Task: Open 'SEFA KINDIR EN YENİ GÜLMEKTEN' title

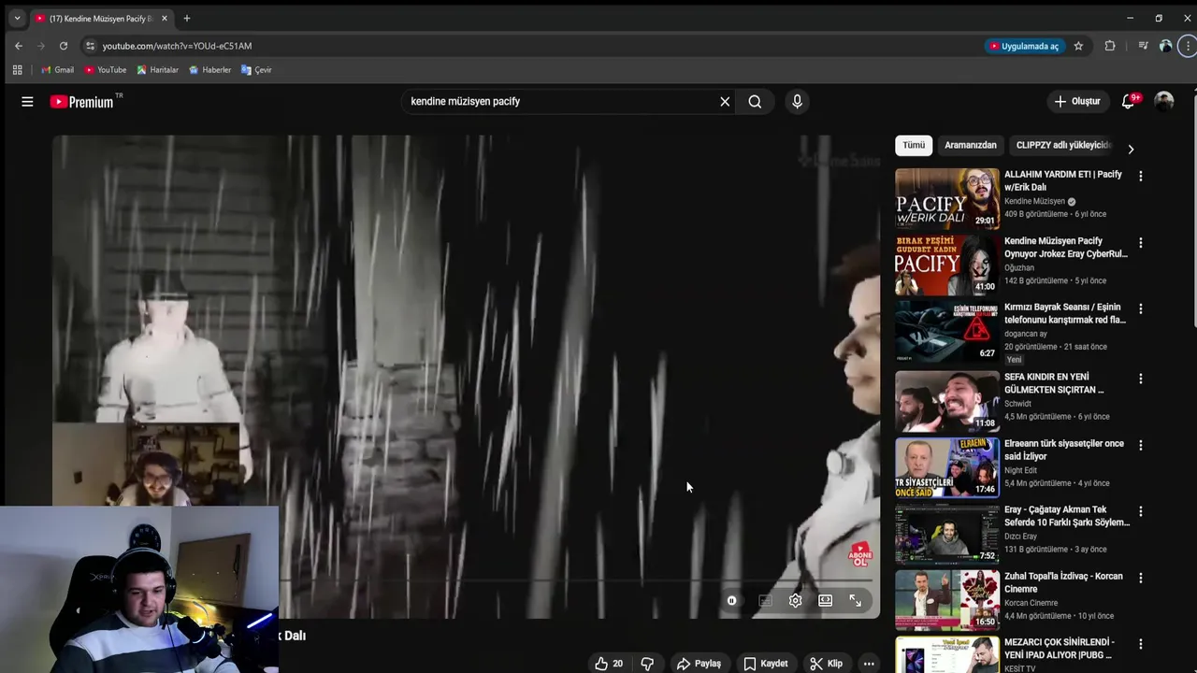Action: pos(1057,383)
